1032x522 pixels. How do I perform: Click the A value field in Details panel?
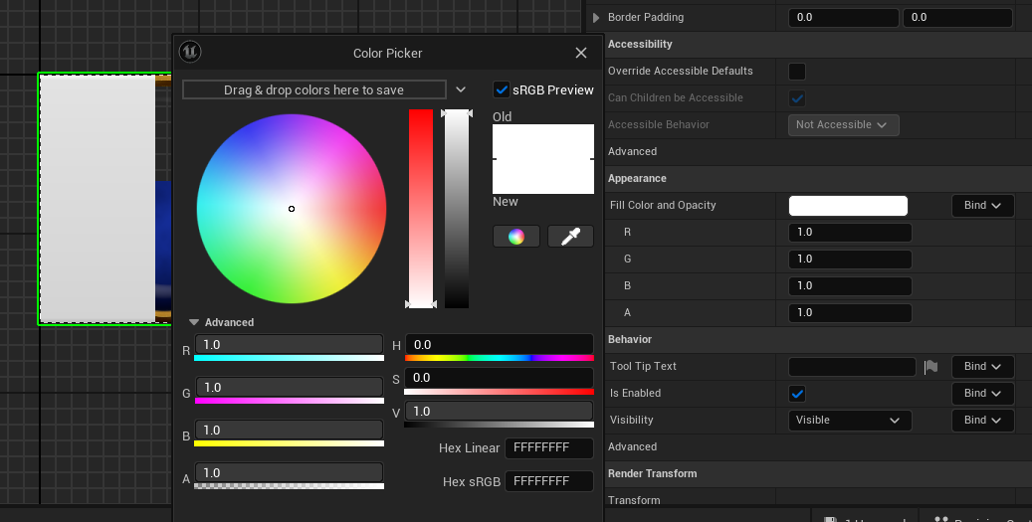(x=850, y=313)
